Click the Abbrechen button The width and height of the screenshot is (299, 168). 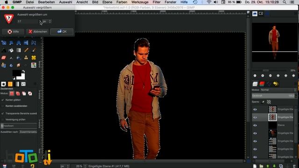coord(38,32)
